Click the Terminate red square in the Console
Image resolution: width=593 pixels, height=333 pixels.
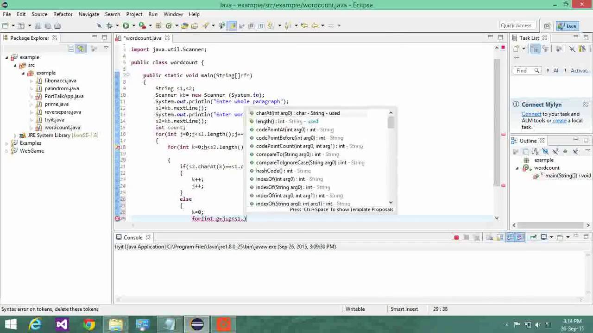pos(456,237)
